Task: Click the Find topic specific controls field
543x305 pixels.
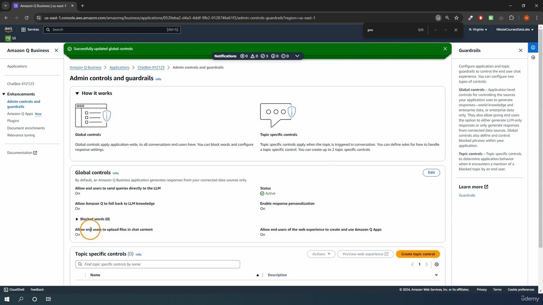Action: pos(157,264)
